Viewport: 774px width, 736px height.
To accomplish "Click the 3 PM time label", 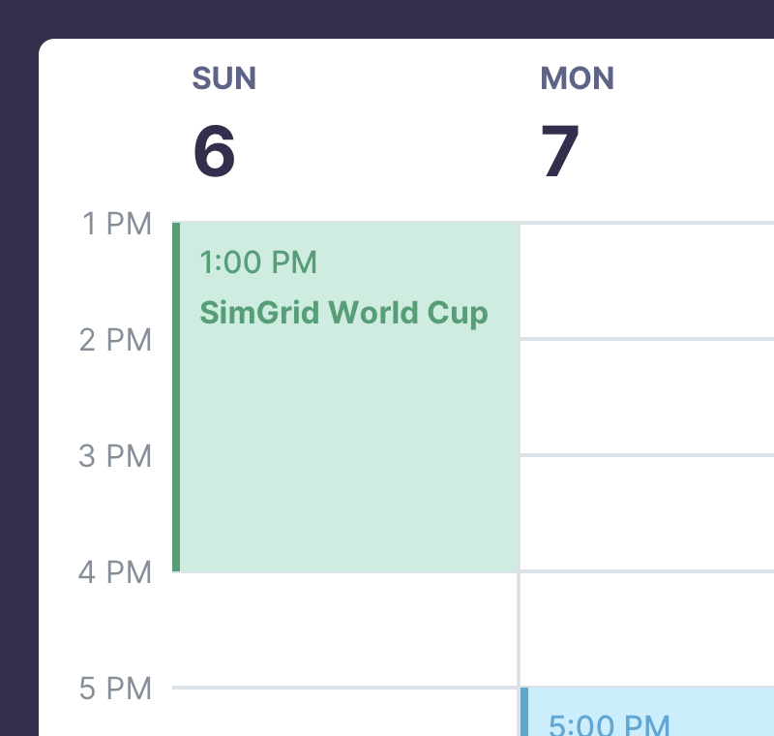I will pos(116,456).
